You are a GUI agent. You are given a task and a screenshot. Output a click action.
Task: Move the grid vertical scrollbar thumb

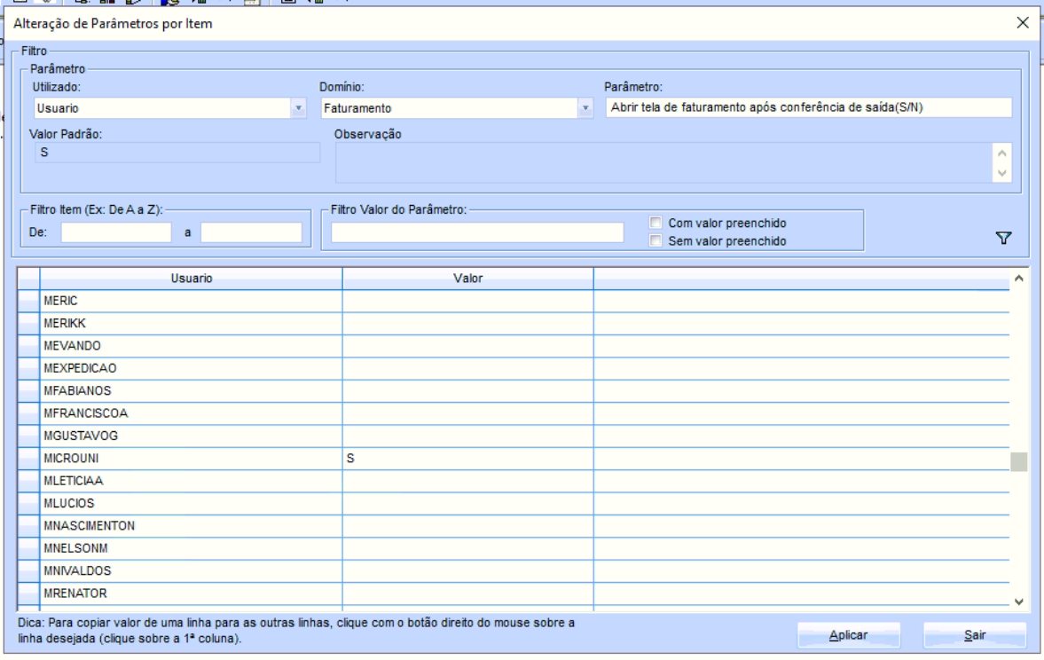pos(1018,461)
